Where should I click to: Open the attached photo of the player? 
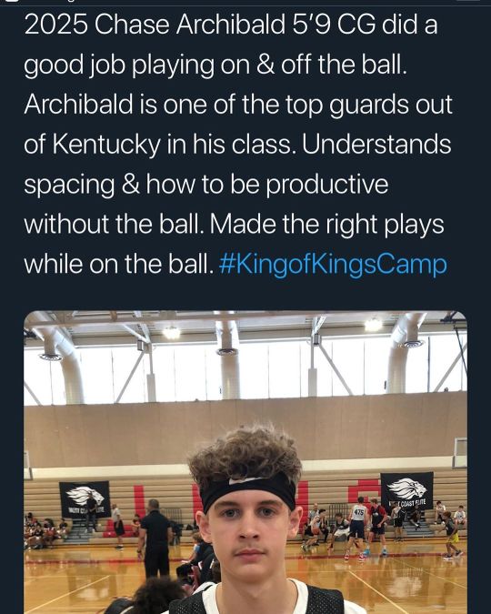pos(245,462)
